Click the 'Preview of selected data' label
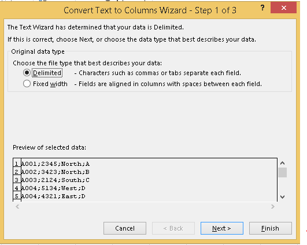Image resolution: width=307 pixels, height=245 pixels. tap(49, 147)
